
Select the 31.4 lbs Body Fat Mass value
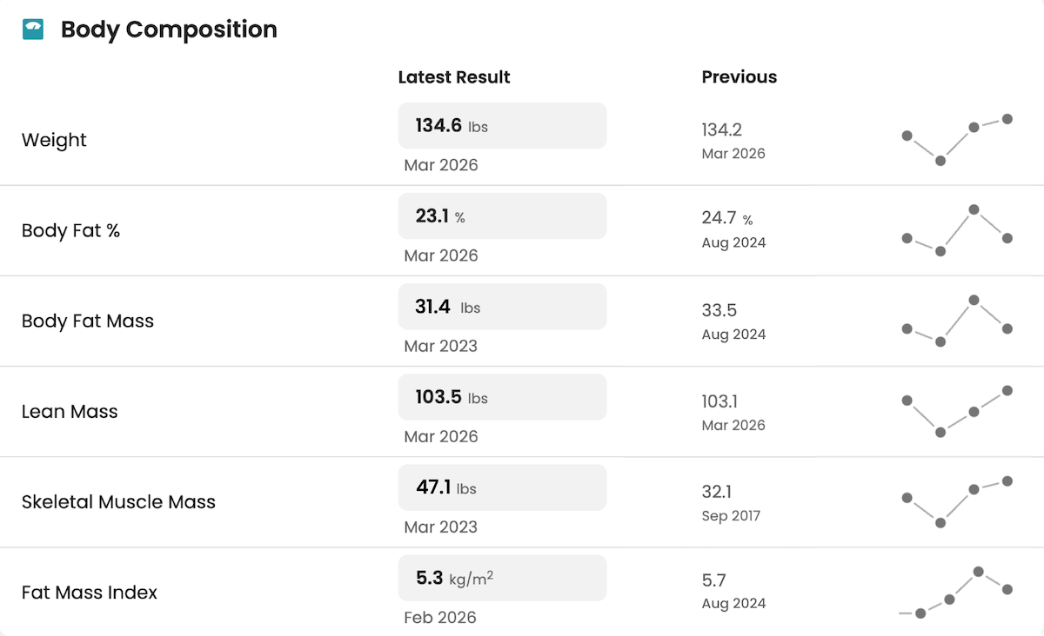[502, 306]
